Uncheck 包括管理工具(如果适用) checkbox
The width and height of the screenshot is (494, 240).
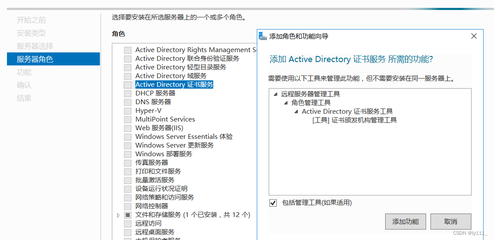(273, 203)
